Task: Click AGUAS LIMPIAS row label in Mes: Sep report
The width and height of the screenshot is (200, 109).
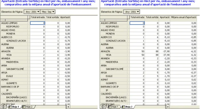Action: [14, 23]
